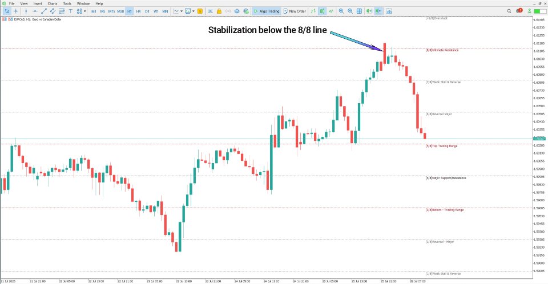Image resolution: width=548 pixels, height=284 pixels.
Task: Open the signals icon
Action: 228,11
